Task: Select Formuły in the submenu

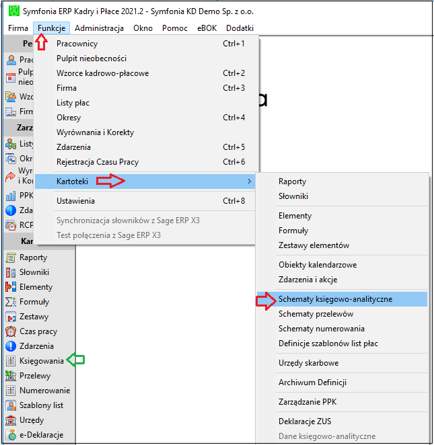Action: (x=342, y=231)
